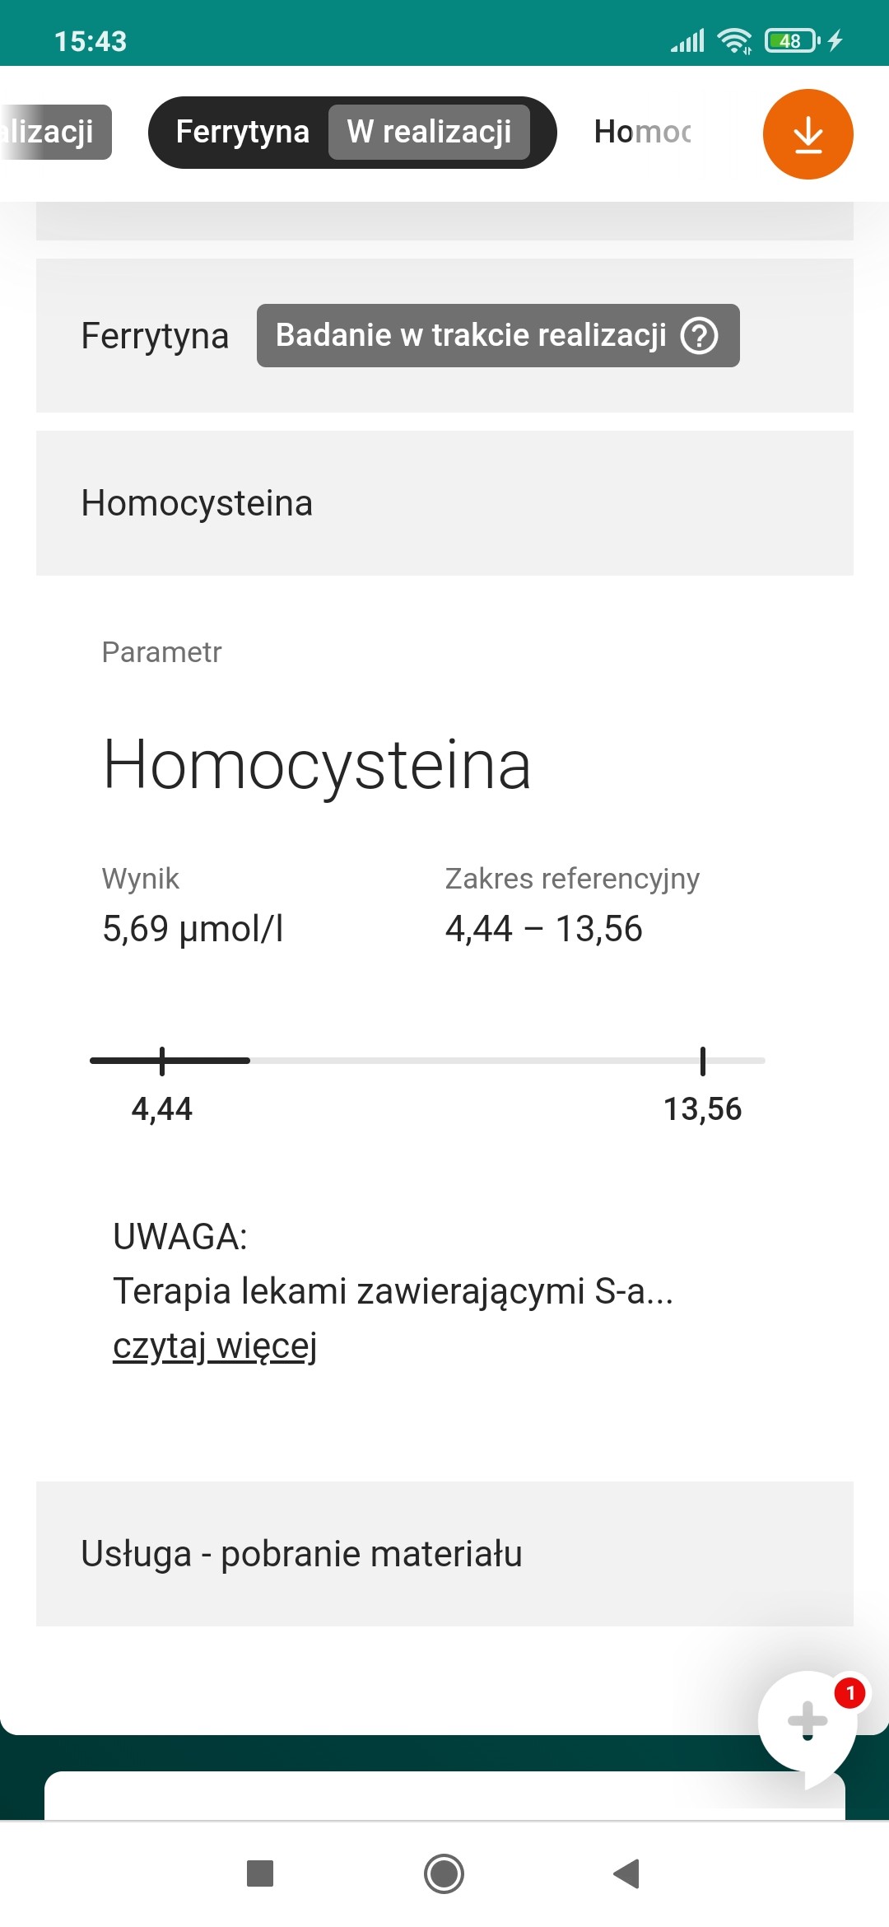Open the help question mark icon
This screenshot has width=889, height=1927.
click(x=700, y=336)
